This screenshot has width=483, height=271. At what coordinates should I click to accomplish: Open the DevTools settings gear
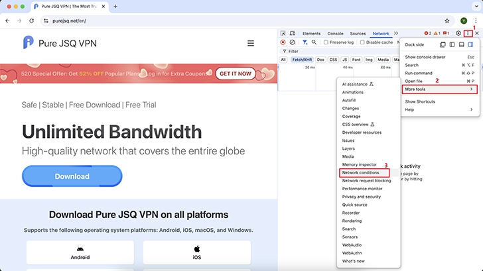(x=458, y=33)
